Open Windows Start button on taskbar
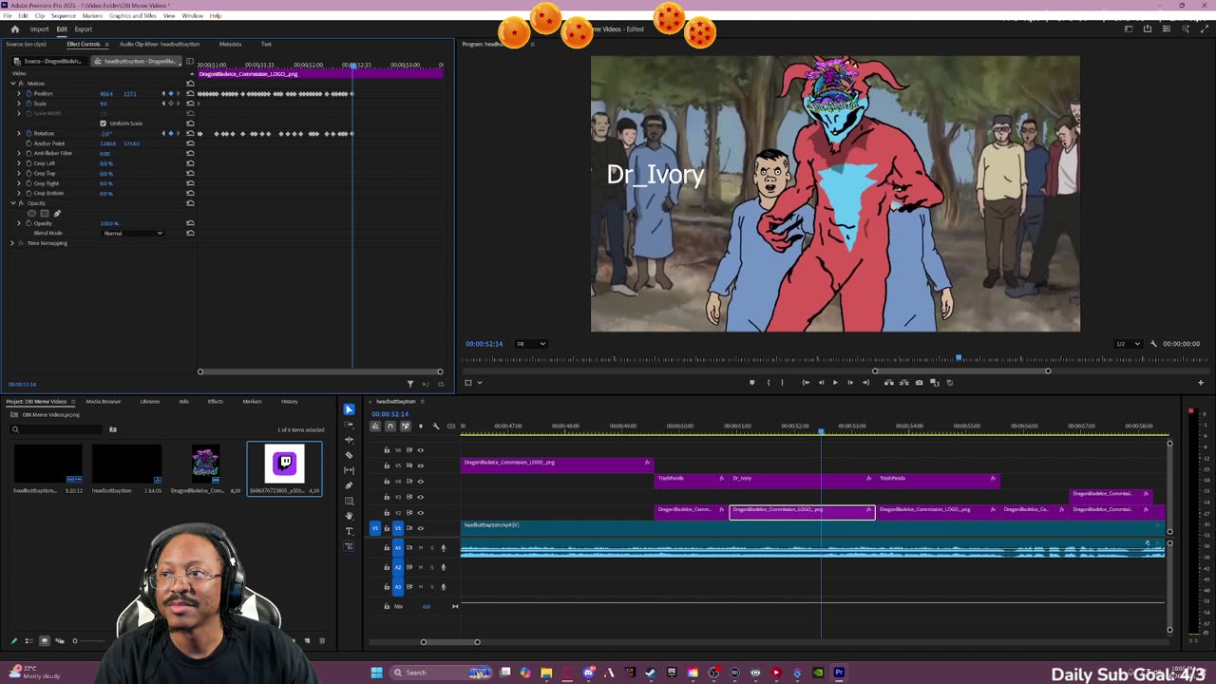 (x=376, y=673)
